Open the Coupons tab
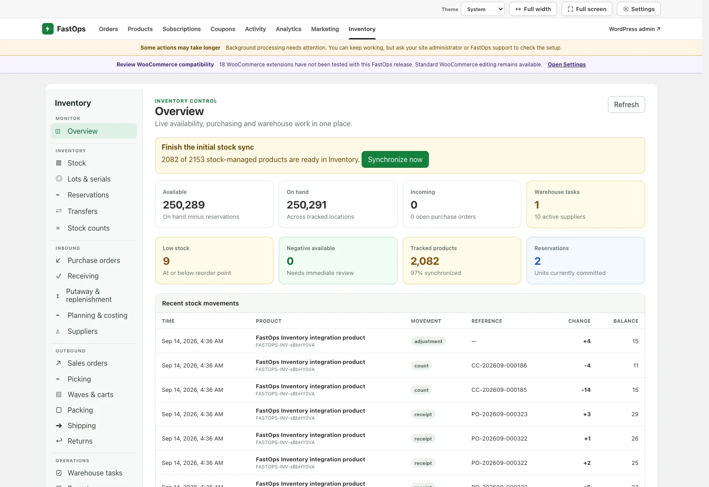This screenshot has height=487, width=709. [x=223, y=29]
